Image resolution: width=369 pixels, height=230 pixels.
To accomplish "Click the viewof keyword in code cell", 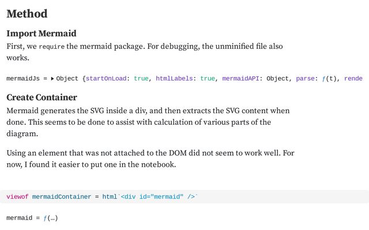I will click(17, 197).
